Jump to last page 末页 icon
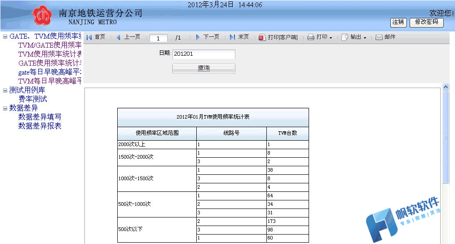 (232, 37)
